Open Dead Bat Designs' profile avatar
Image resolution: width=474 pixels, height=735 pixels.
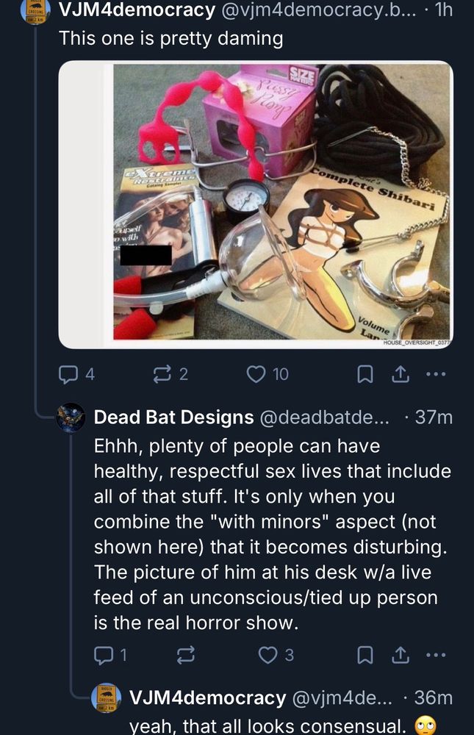pos(71,417)
